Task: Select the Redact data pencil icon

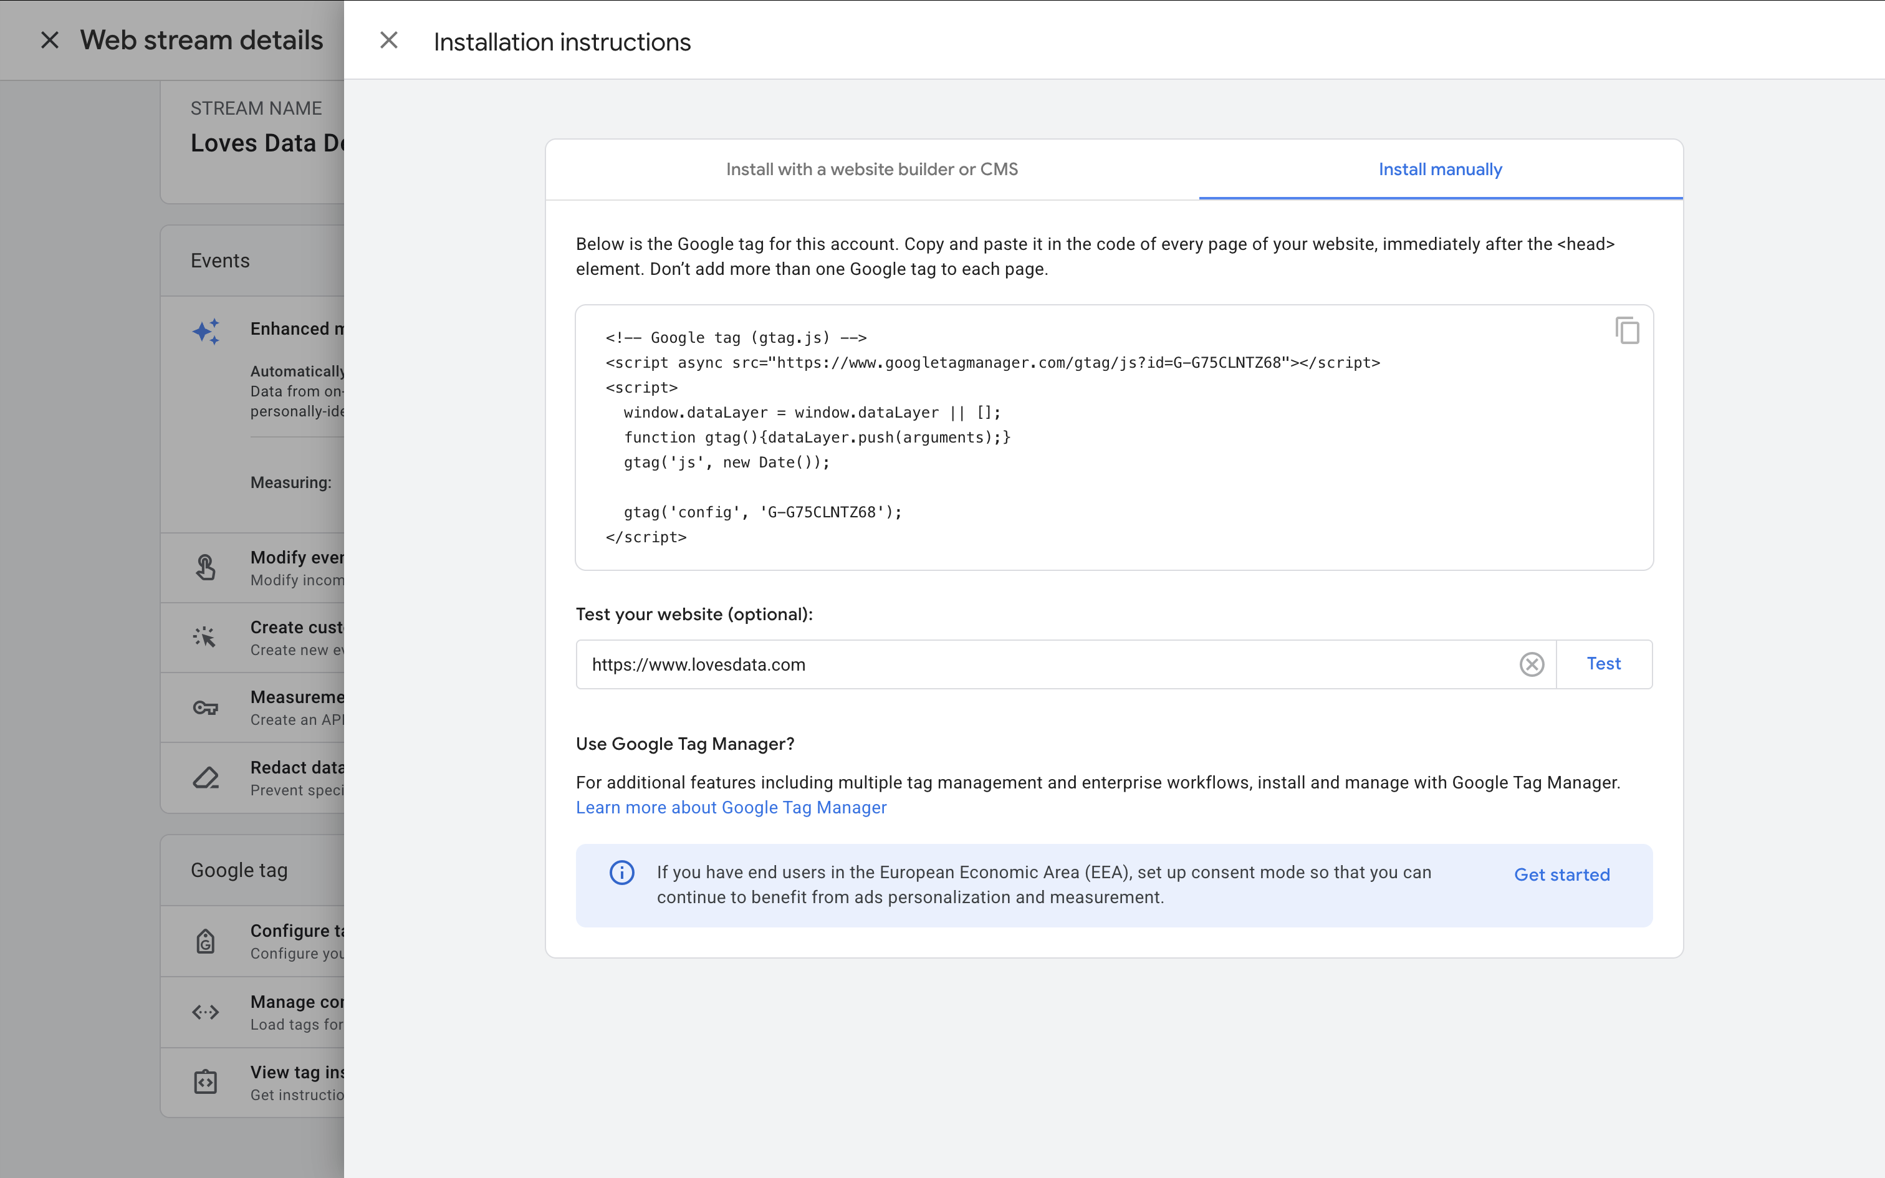Action: click(205, 778)
